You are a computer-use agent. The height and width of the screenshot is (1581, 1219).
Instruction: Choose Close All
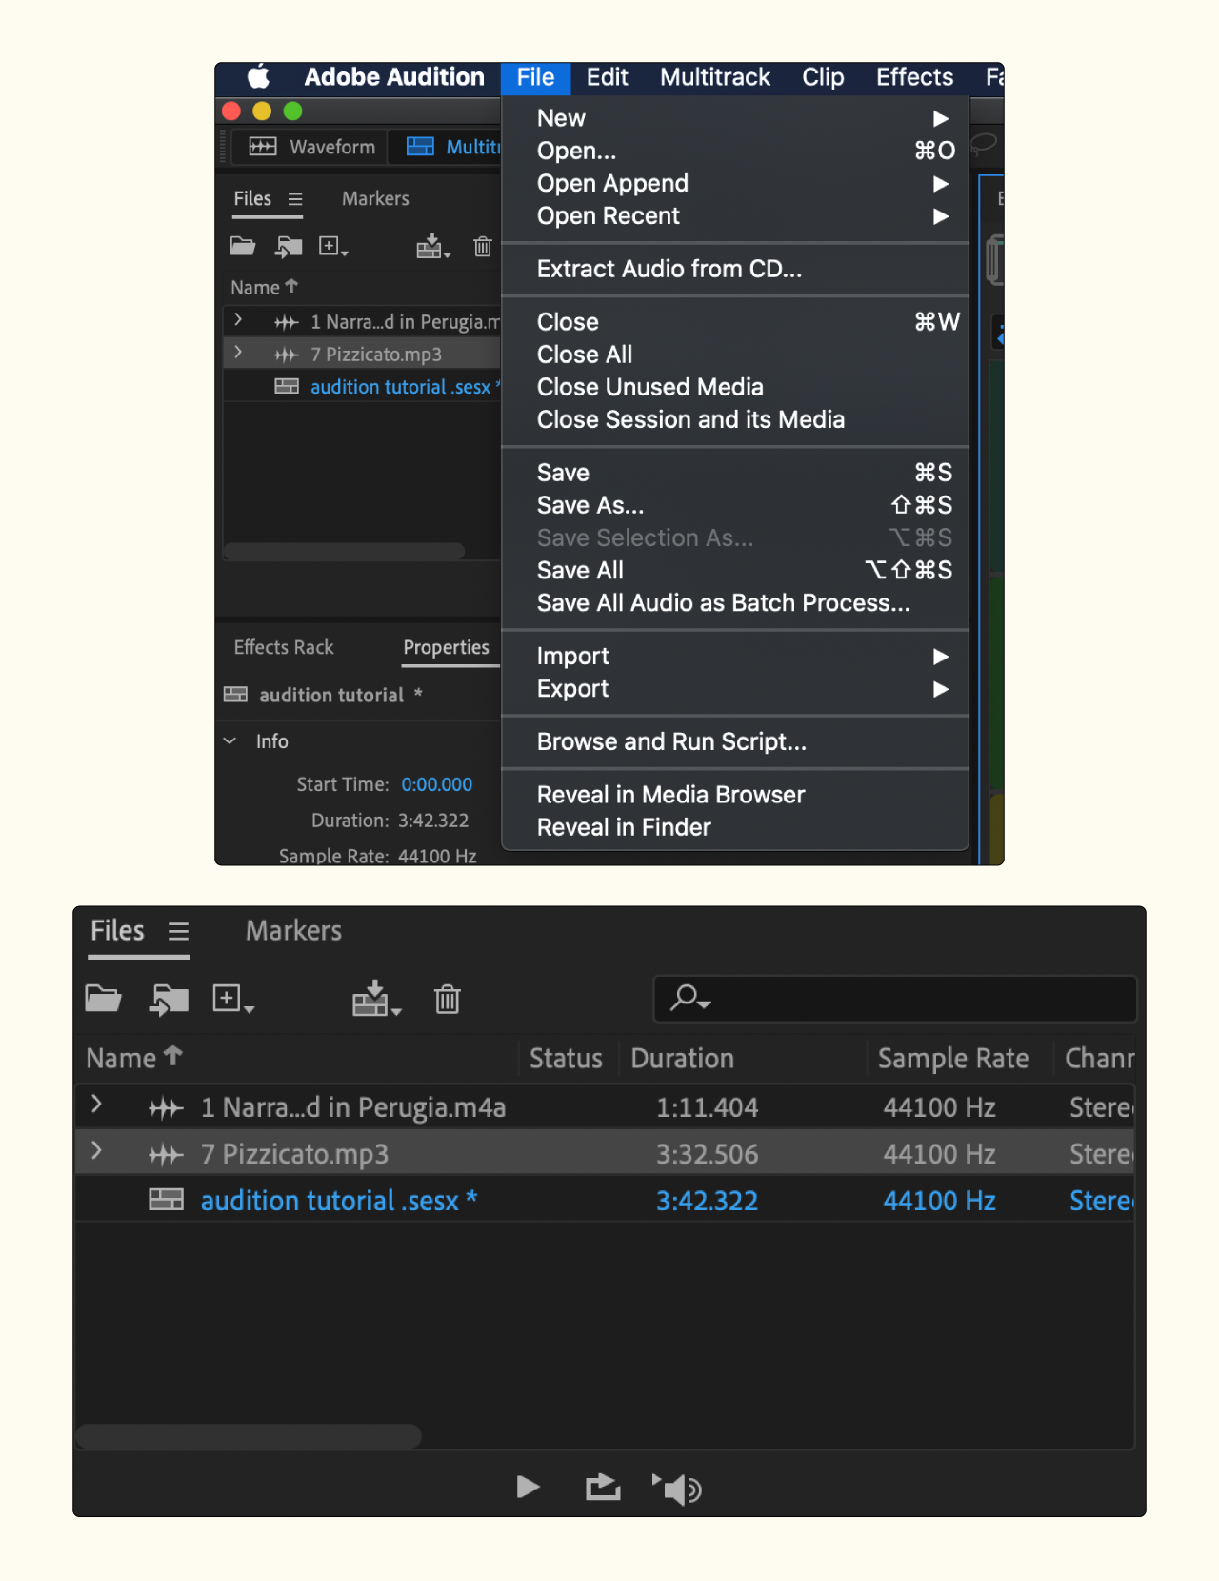pos(735,355)
